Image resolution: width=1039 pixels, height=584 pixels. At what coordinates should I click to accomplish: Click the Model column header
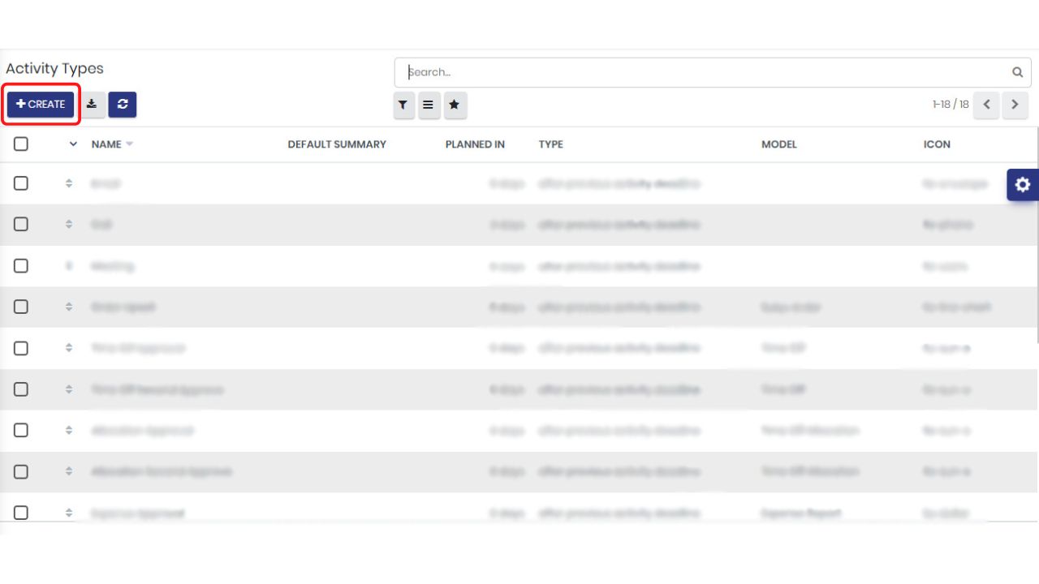(x=779, y=144)
